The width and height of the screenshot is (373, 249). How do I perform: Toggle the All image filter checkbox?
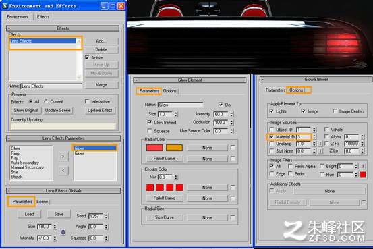point(272,166)
